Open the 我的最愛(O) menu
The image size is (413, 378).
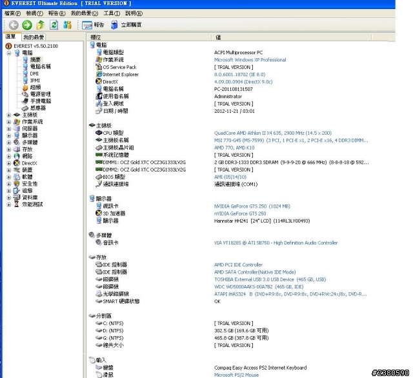pos(85,13)
